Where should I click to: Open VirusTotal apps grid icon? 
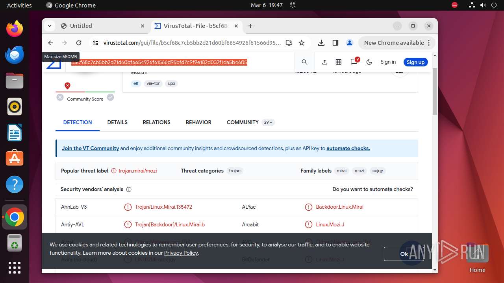pos(338,62)
